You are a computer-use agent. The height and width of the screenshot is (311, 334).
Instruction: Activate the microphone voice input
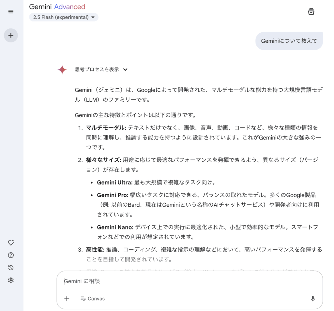point(312,299)
